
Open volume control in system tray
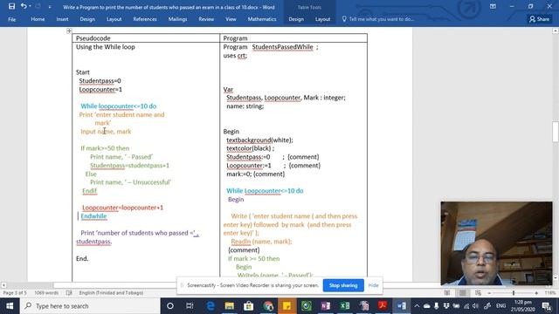(x=475, y=306)
